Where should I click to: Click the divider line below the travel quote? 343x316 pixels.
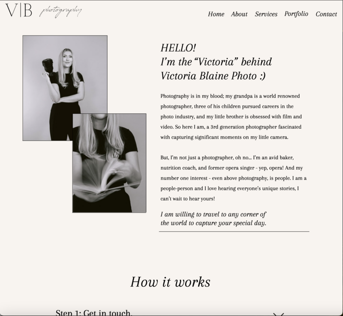(x=234, y=231)
